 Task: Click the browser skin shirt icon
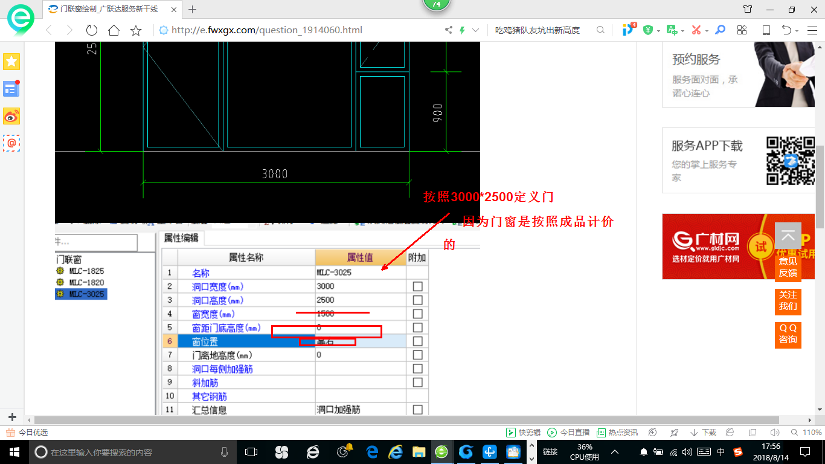[x=748, y=9]
